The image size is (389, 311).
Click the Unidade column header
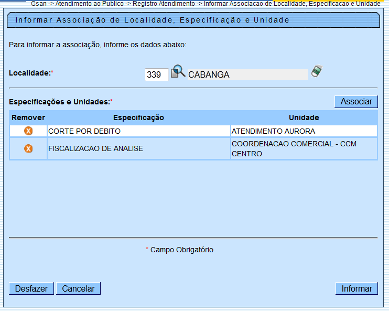click(304, 117)
